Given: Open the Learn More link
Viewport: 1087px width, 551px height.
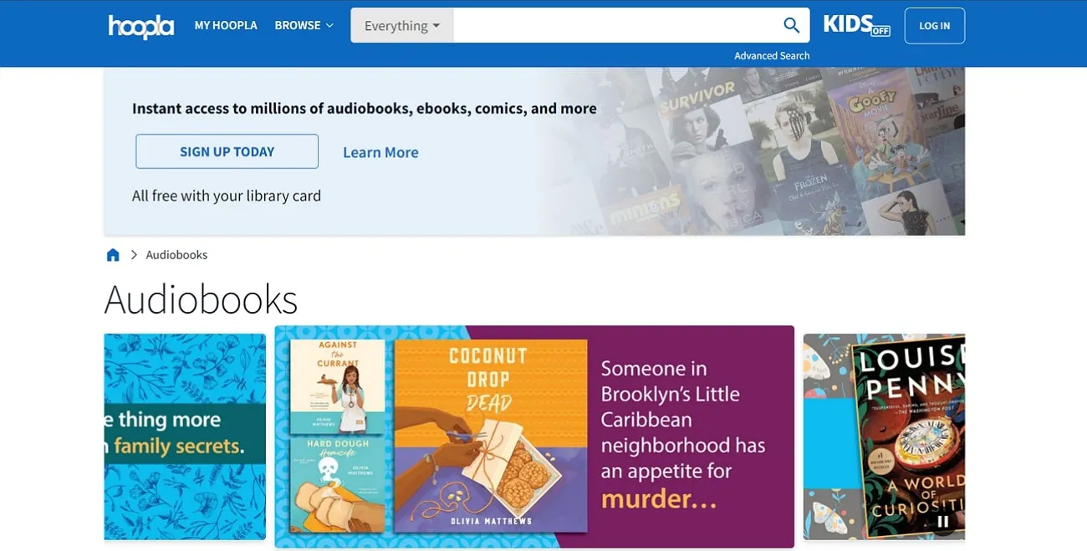Looking at the screenshot, I should coord(380,152).
